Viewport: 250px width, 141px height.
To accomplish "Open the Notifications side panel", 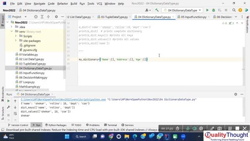I will click(247, 24).
